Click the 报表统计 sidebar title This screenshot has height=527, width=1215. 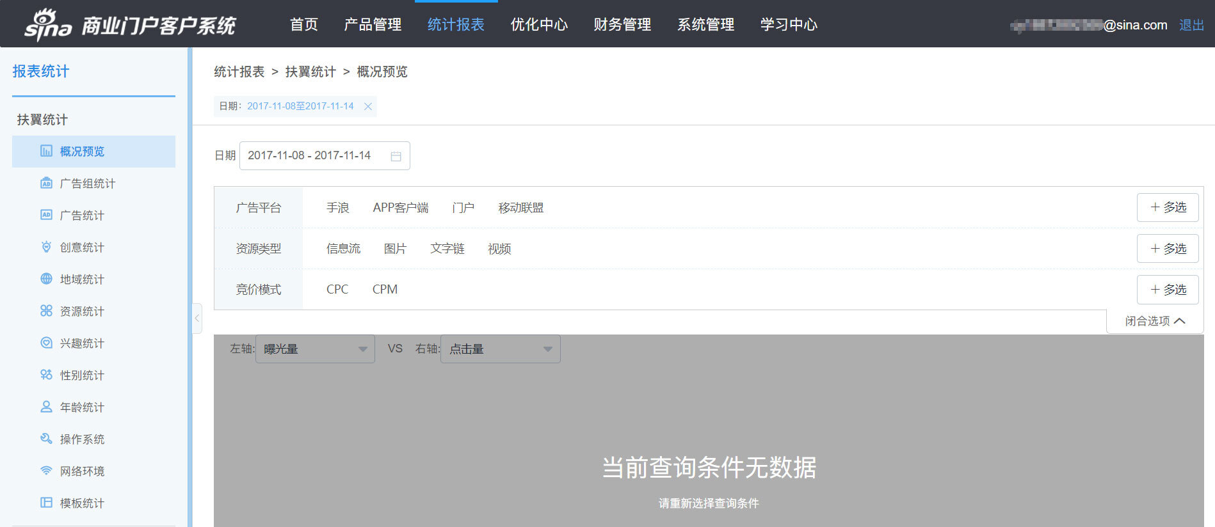[x=40, y=71]
